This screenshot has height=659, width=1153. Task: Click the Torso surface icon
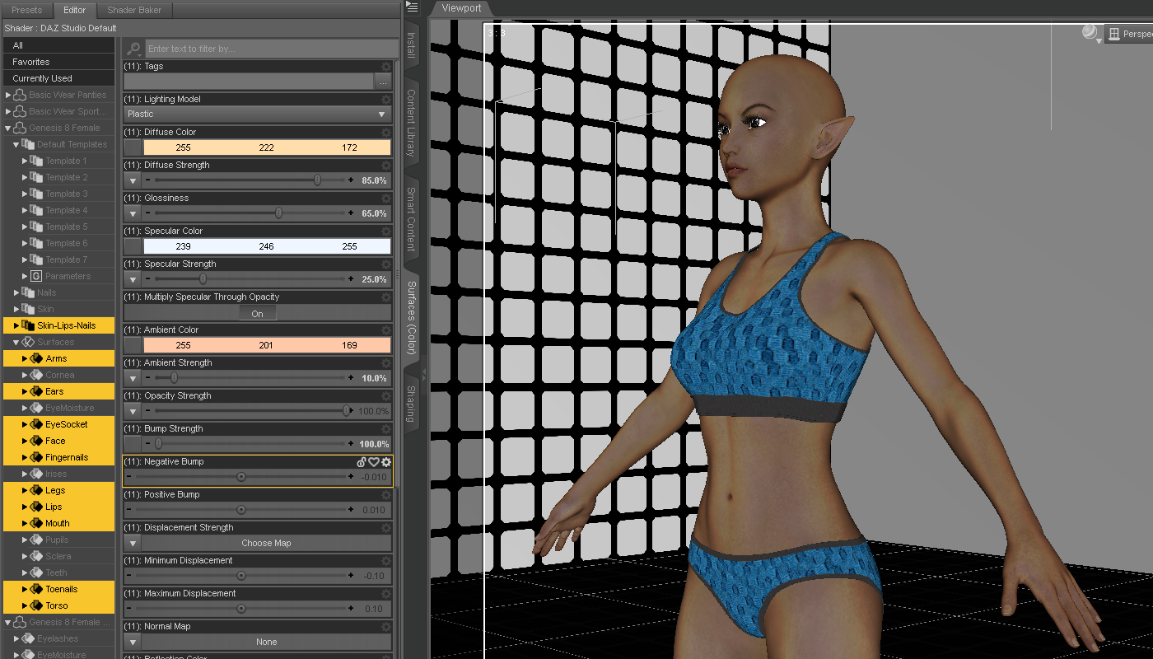[36, 605]
